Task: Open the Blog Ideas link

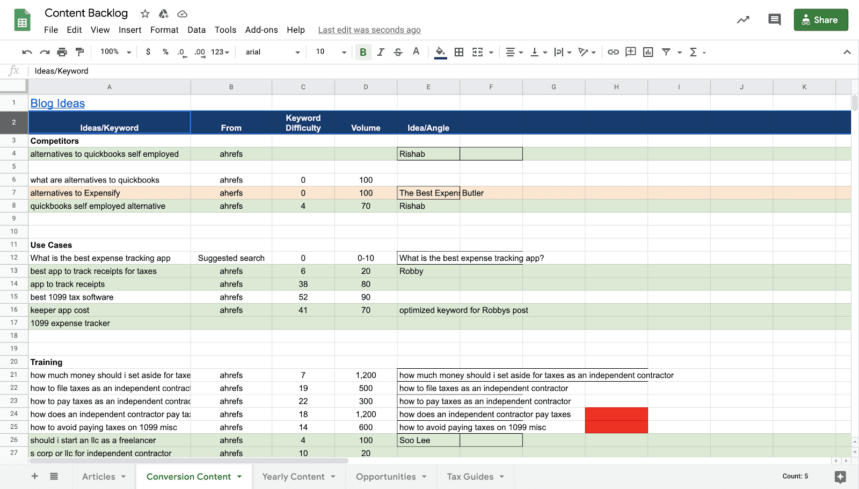Action: (x=57, y=103)
